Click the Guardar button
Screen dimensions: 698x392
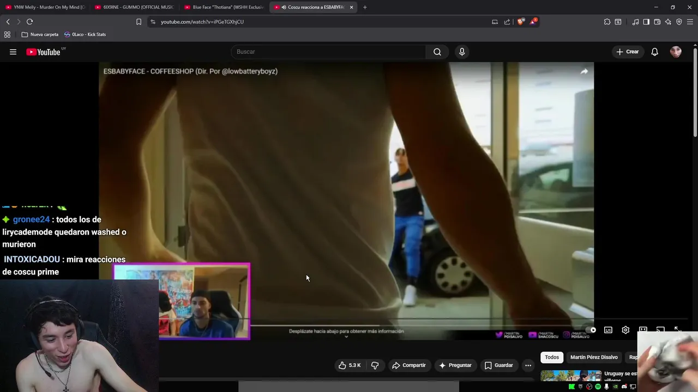click(499, 365)
